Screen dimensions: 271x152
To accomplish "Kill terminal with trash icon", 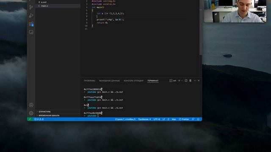I will [190, 81].
